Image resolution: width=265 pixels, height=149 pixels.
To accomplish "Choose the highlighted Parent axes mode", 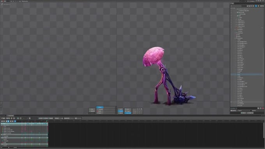I will tap(120, 111).
